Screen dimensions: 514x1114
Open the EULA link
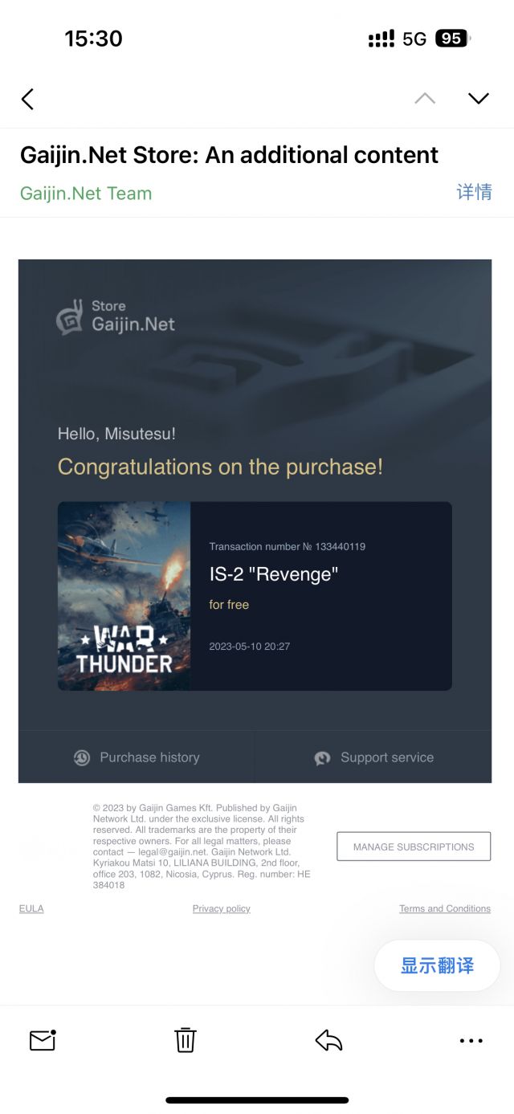point(31,908)
